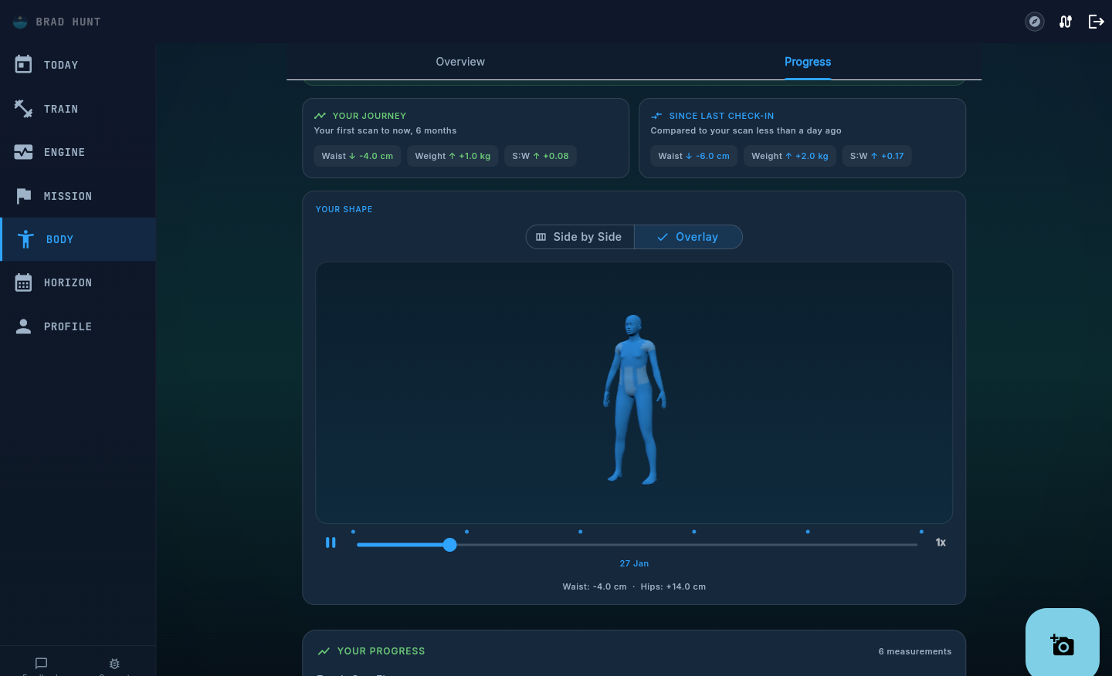Go to TODAY in the sidebar
This screenshot has height=676, width=1112.
[x=77, y=65]
